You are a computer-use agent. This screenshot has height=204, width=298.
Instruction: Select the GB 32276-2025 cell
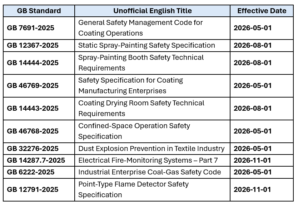point(33,148)
